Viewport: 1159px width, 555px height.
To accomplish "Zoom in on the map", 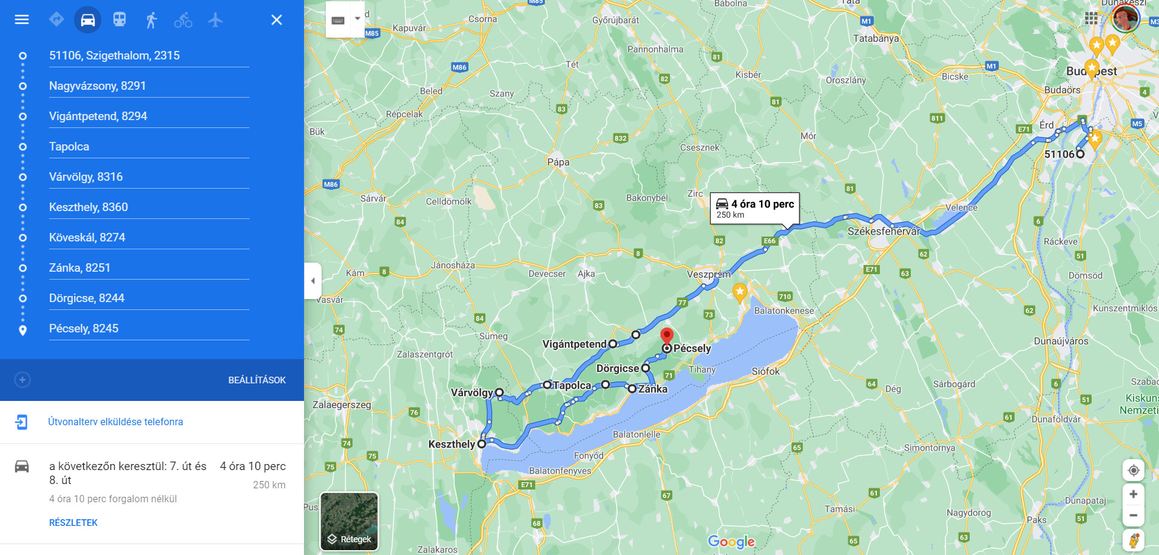I will point(1134,494).
